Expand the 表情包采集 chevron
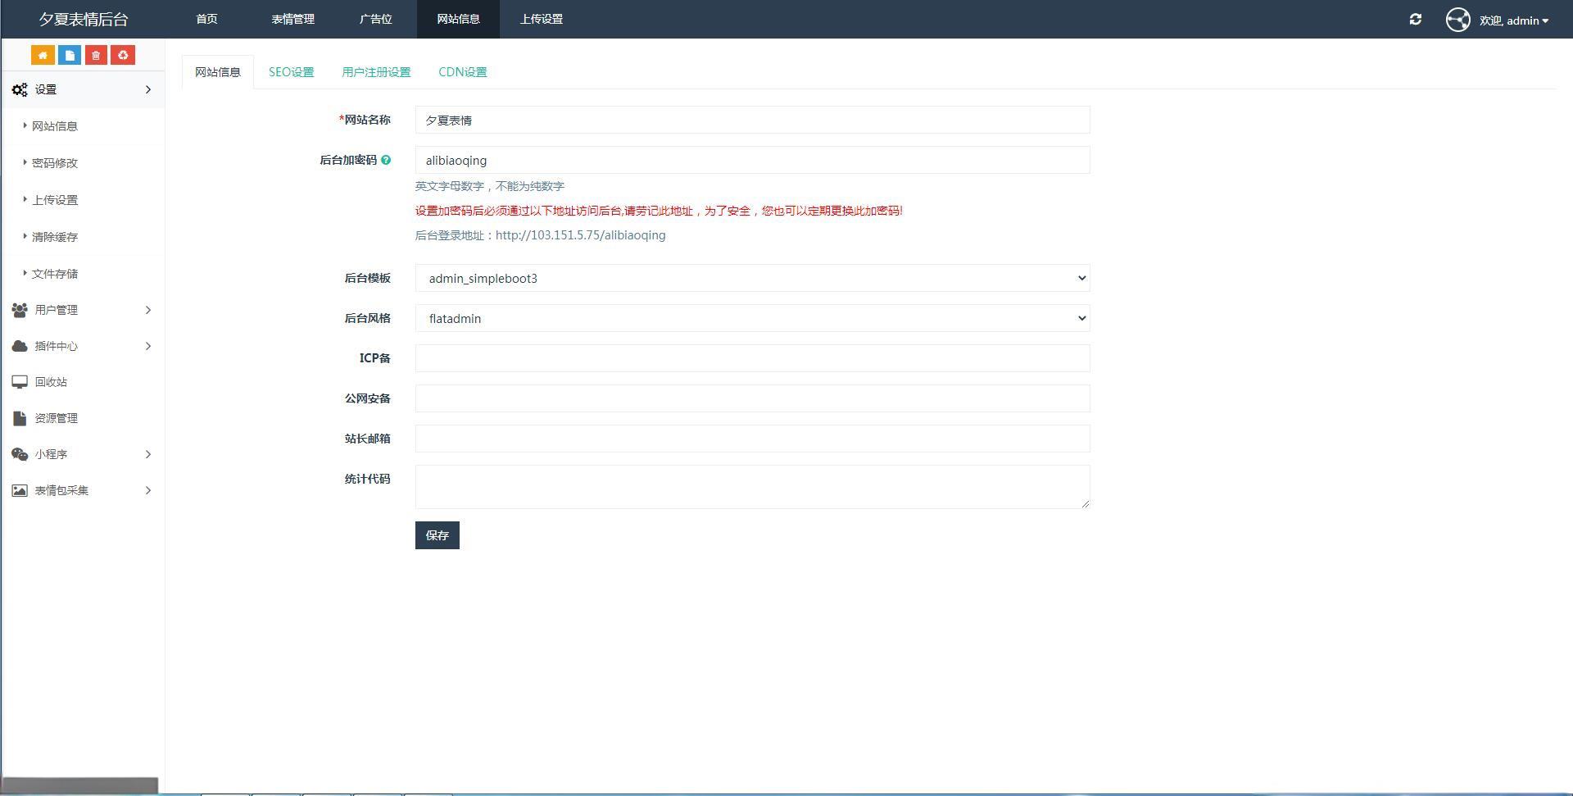Image resolution: width=1573 pixels, height=796 pixels. [x=148, y=490]
